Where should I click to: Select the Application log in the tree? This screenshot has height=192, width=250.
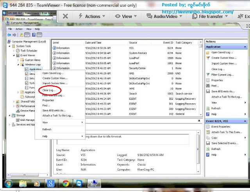(x=35, y=69)
